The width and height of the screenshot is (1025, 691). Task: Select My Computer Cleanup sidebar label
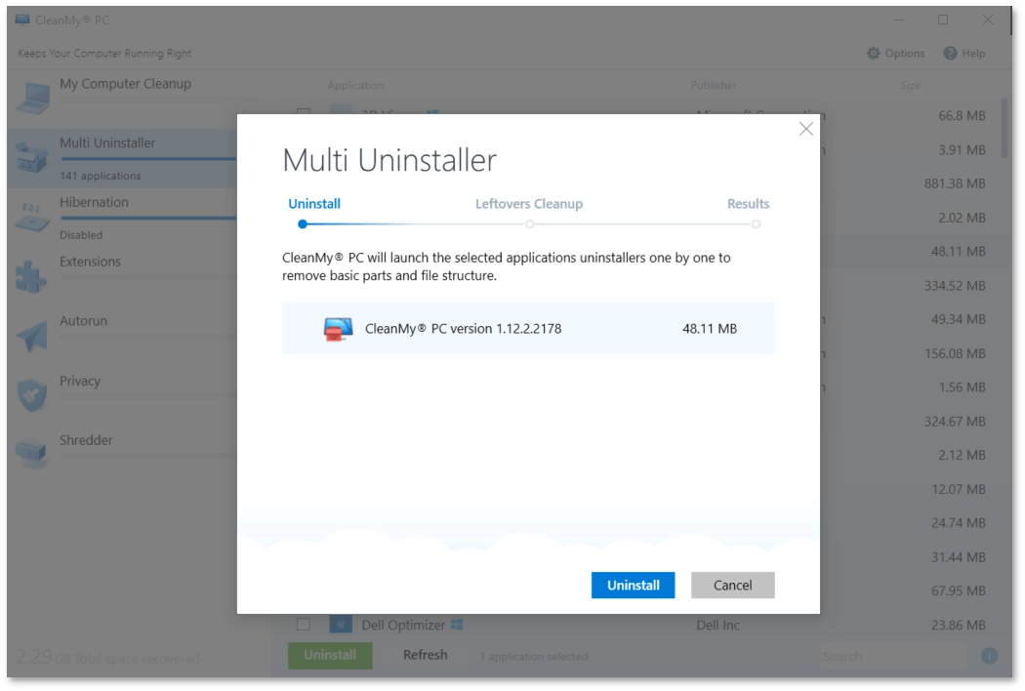click(126, 84)
